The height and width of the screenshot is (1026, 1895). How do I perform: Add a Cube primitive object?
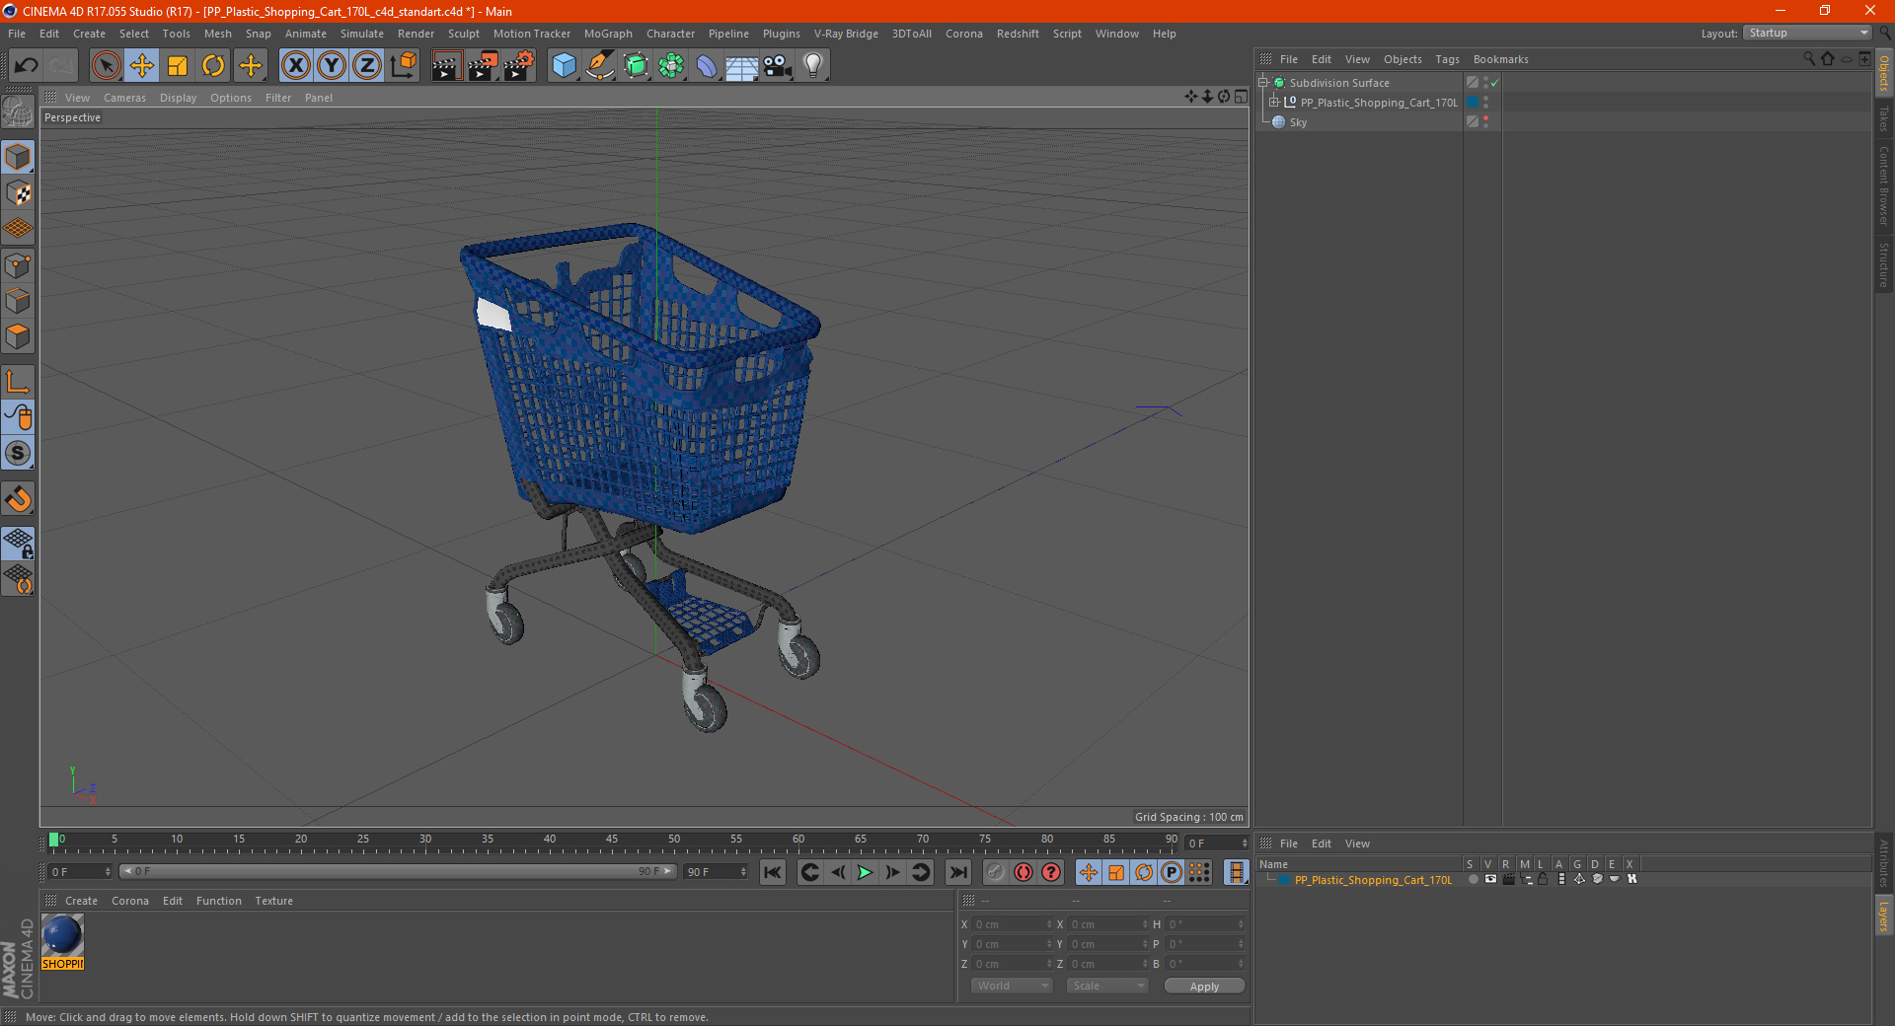[x=564, y=65]
